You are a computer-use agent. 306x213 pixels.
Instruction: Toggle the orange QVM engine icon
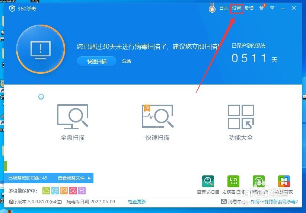(64, 191)
